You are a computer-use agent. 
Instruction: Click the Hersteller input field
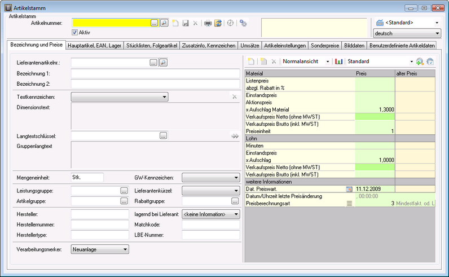(x=100, y=214)
